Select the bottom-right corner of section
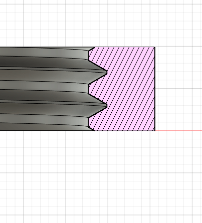Image resolution: width=202 pixels, height=223 pixels. [x=155, y=131]
